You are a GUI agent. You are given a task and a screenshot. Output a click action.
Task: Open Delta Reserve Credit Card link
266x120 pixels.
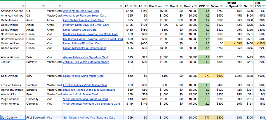pos(80,30)
